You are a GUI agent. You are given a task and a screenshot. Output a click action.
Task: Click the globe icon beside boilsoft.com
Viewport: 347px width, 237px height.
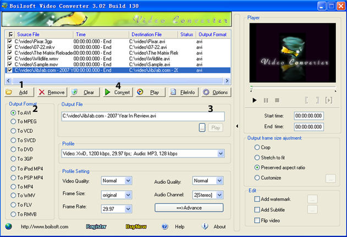[9, 227]
